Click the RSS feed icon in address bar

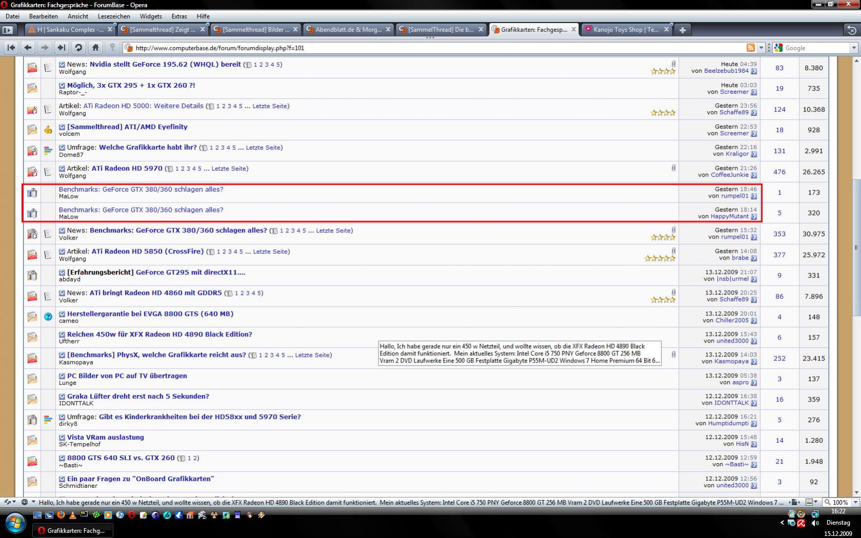[751, 48]
